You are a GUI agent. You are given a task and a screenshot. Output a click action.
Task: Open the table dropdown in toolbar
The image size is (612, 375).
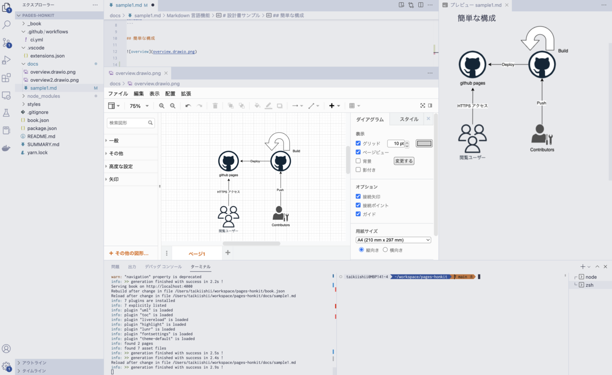(x=354, y=106)
